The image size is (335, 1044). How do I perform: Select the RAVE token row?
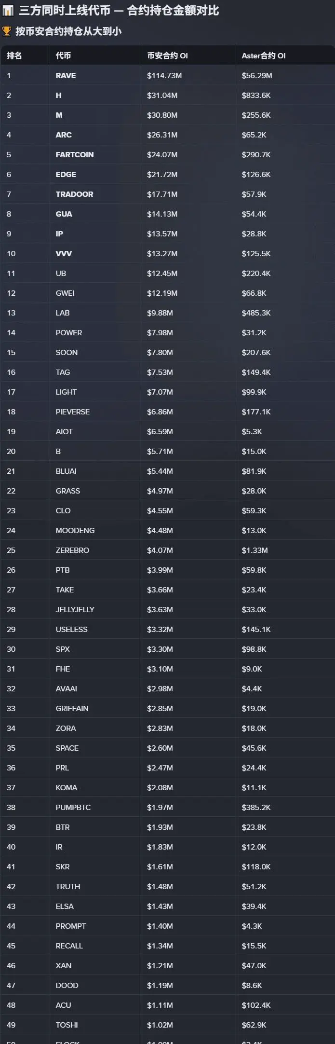[66, 75]
